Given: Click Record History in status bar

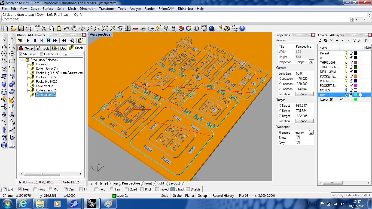Looking at the screenshot, I should [x=223, y=196].
